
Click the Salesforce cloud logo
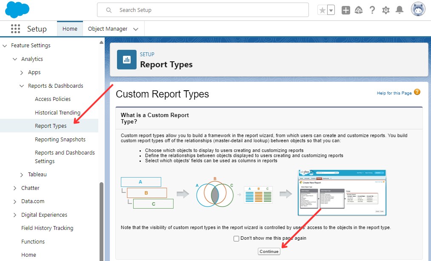(17, 9)
